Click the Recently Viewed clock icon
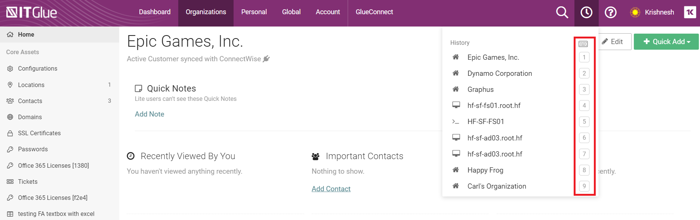Viewport: 700px width, 220px height. pyautogui.click(x=130, y=156)
